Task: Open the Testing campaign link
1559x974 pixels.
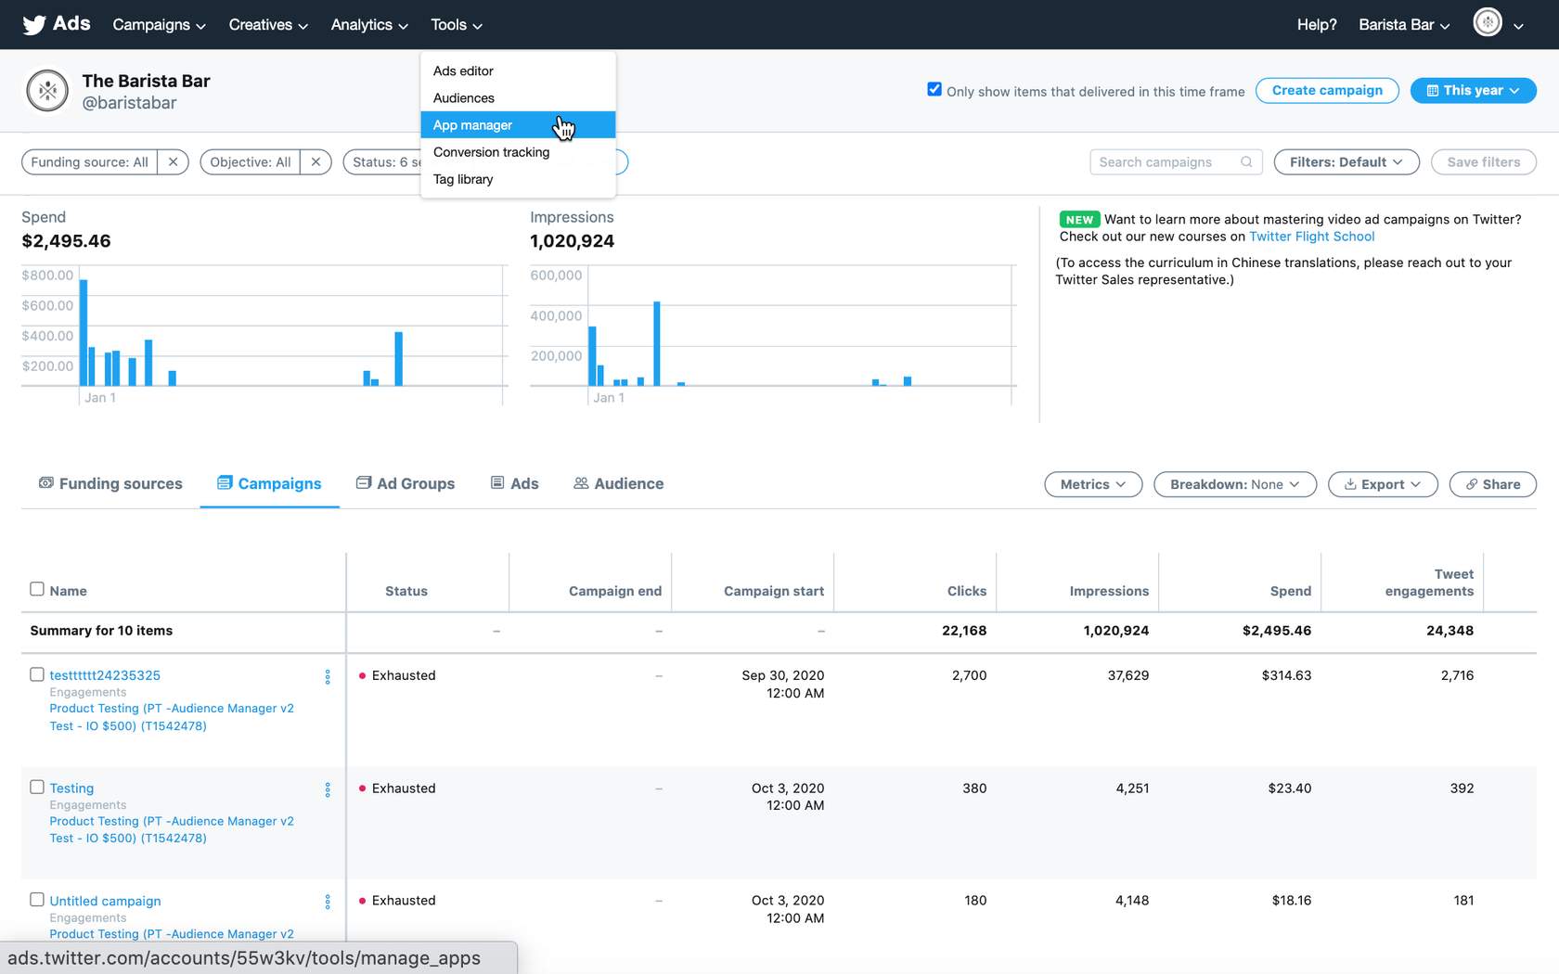Action: pyautogui.click(x=71, y=788)
